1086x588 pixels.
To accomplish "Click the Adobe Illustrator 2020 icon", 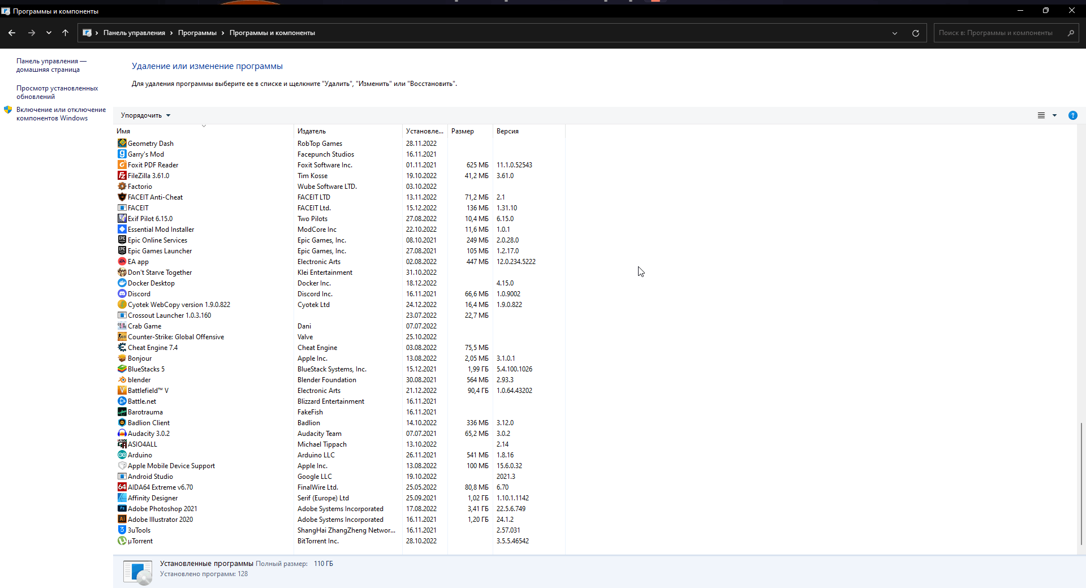I will [x=122, y=519].
